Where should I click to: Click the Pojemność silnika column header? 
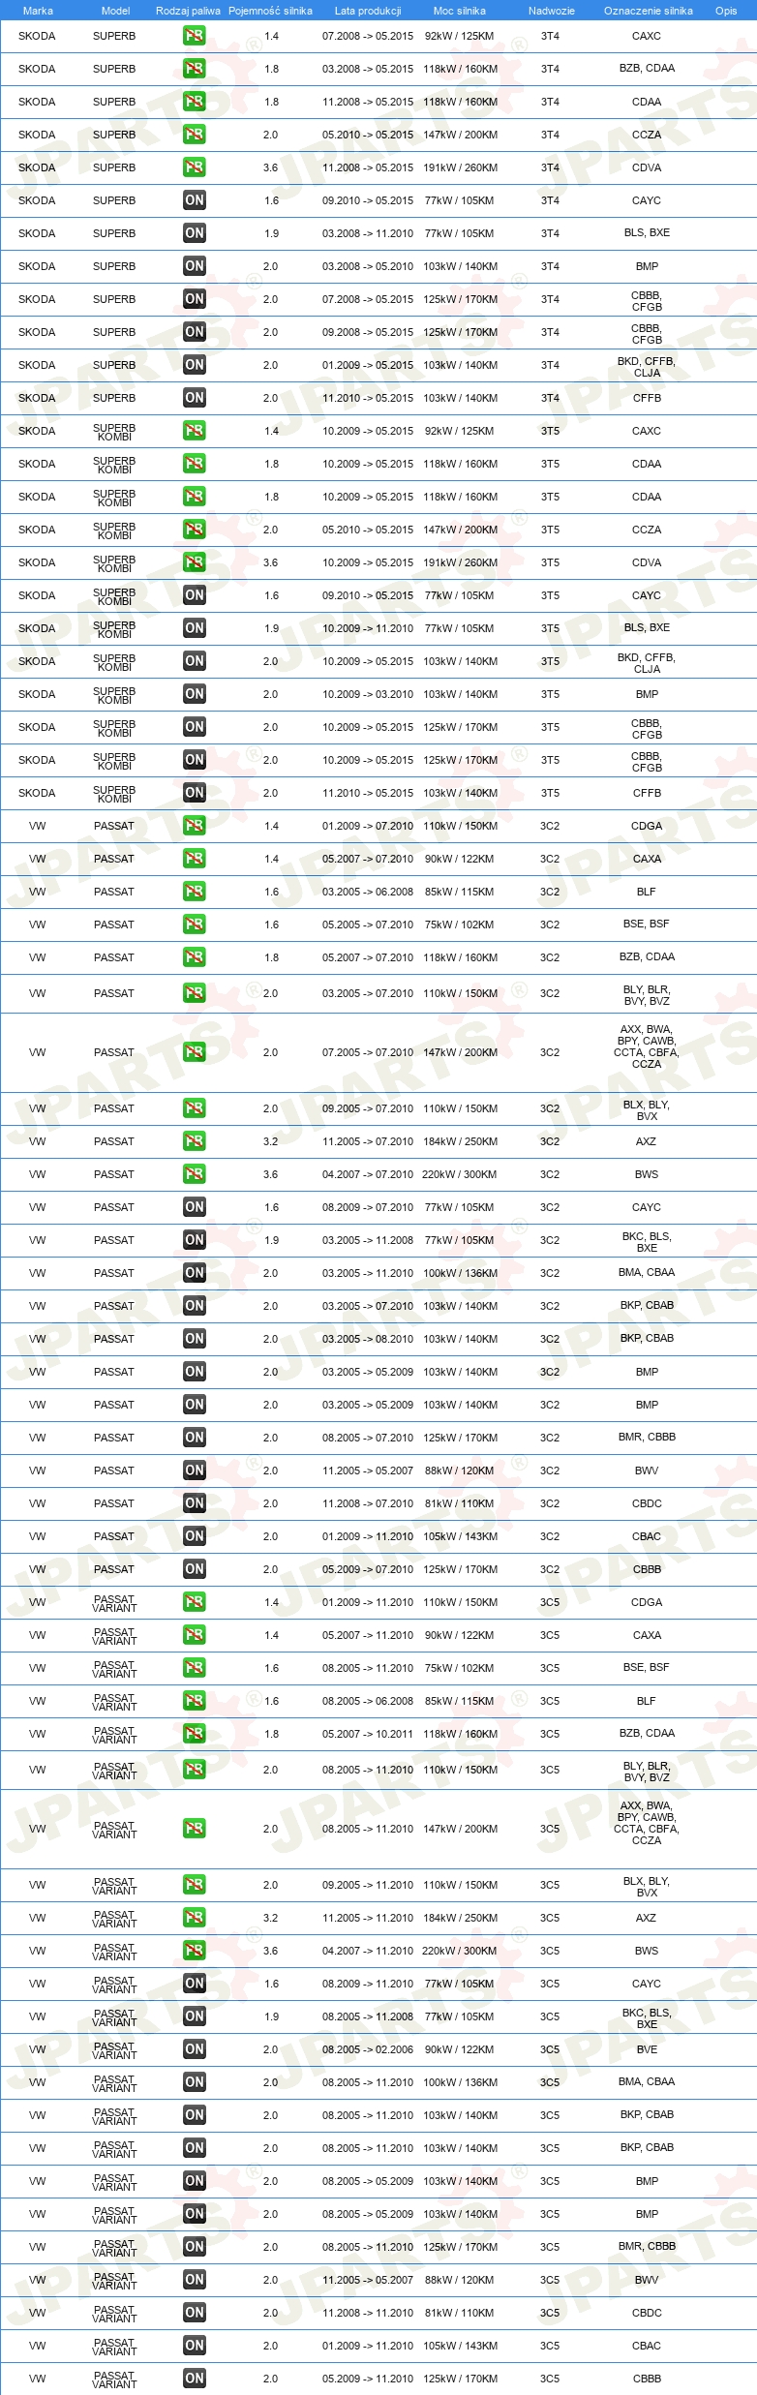point(270,11)
